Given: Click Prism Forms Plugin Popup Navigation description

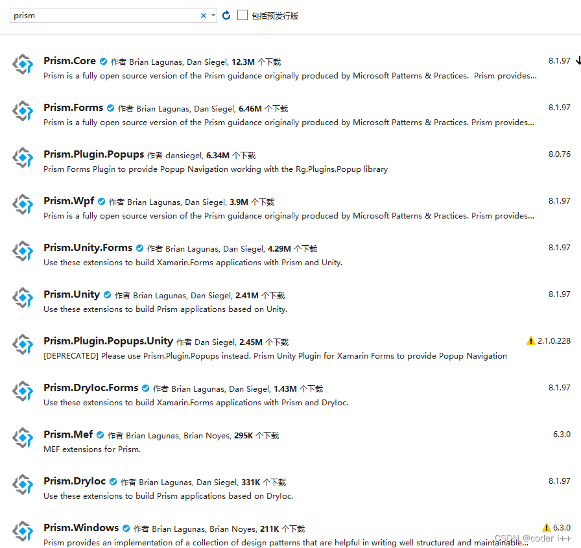Looking at the screenshot, I should point(216,169).
